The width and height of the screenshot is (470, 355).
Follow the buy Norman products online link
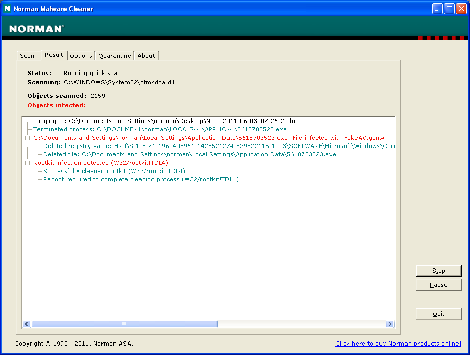coord(398,344)
